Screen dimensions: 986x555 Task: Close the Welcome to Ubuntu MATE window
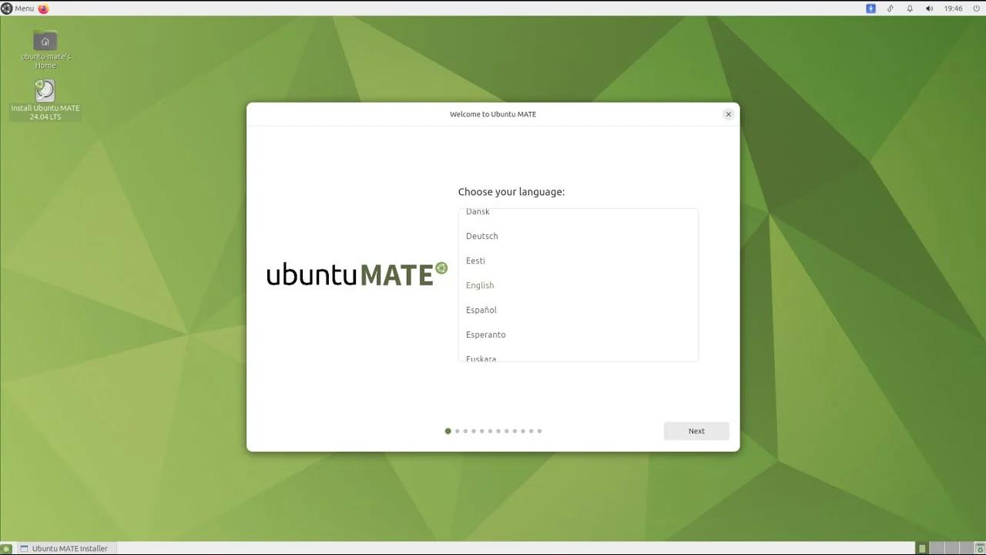pyautogui.click(x=728, y=113)
